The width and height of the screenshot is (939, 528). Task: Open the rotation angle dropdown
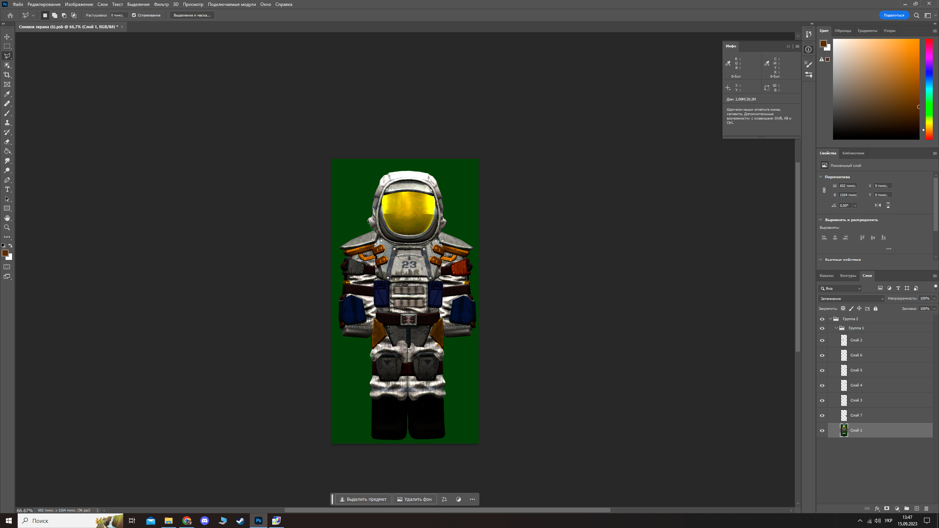(855, 206)
